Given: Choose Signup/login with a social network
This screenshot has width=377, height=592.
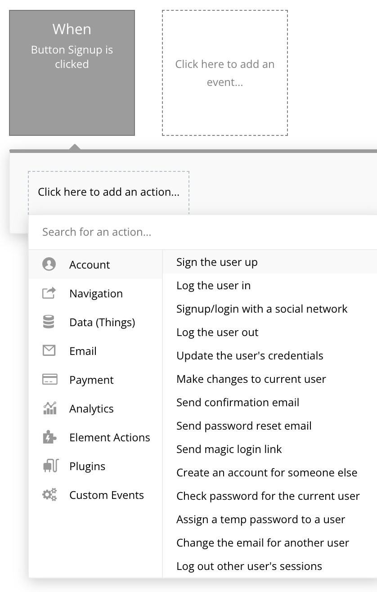Looking at the screenshot, I should click(270, 309).
